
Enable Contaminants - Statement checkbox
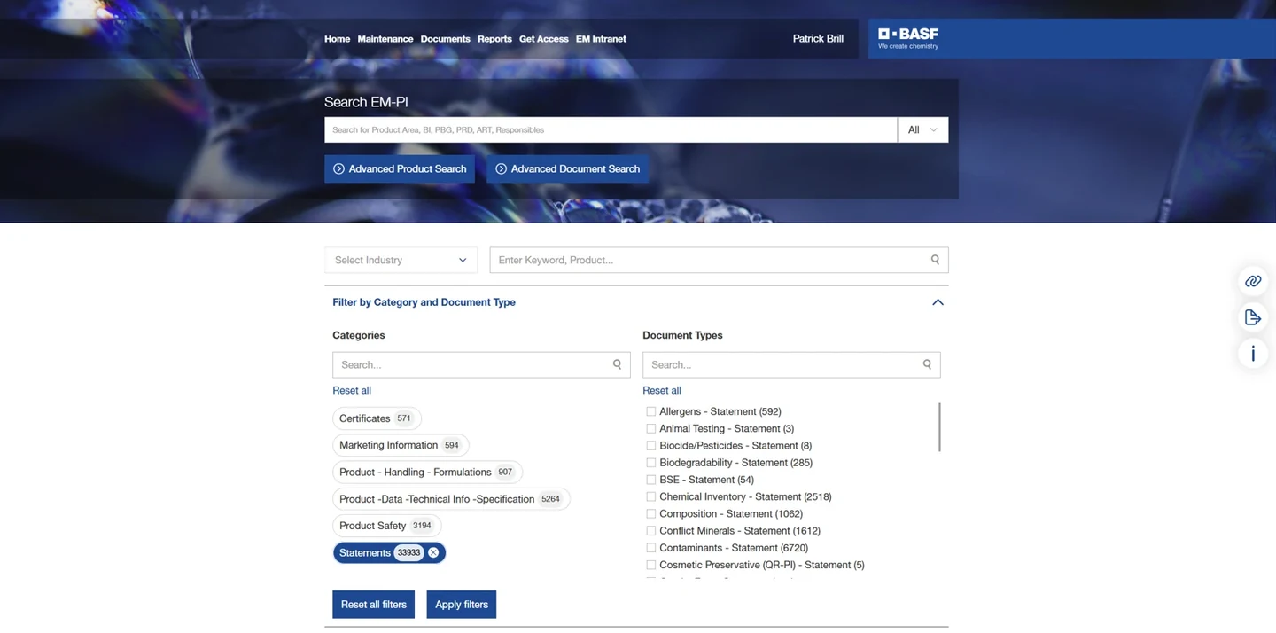(x=651, y=548)
